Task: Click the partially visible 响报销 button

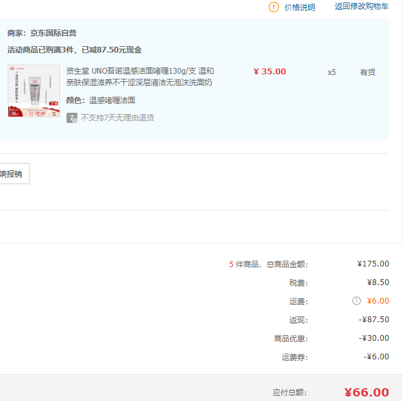Action: pos(13,174)
